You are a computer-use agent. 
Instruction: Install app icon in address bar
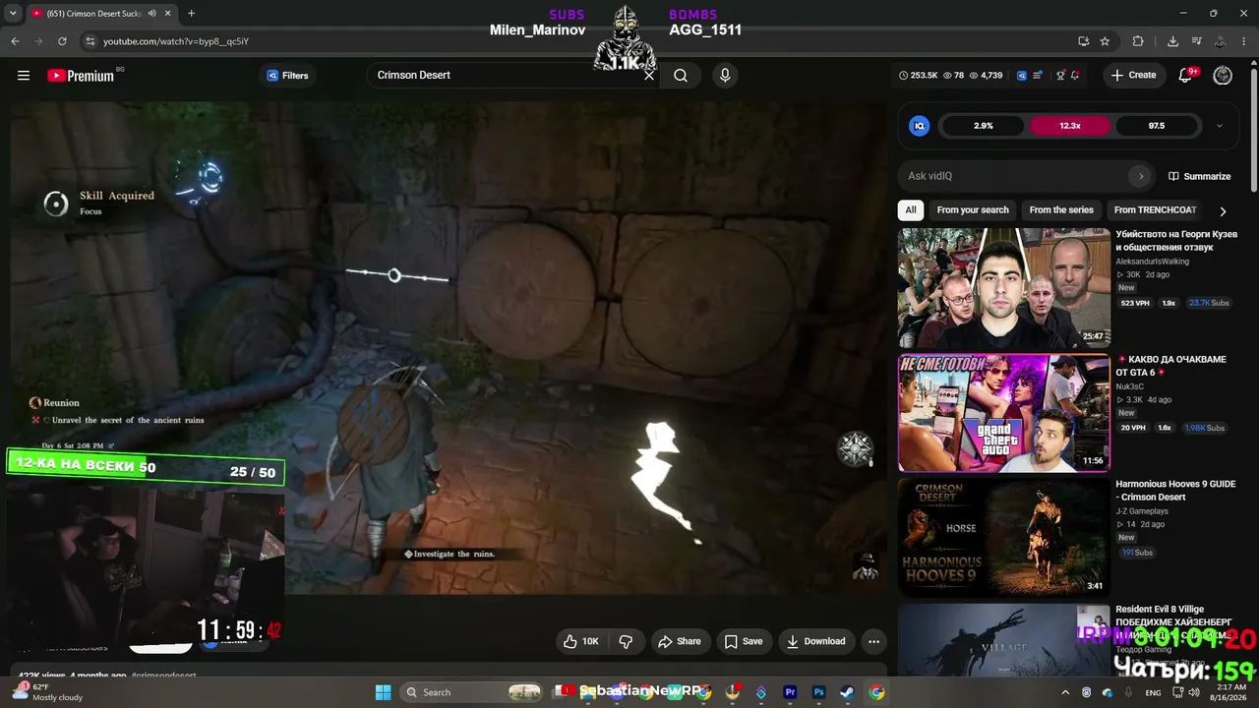tap(1083, 41)
